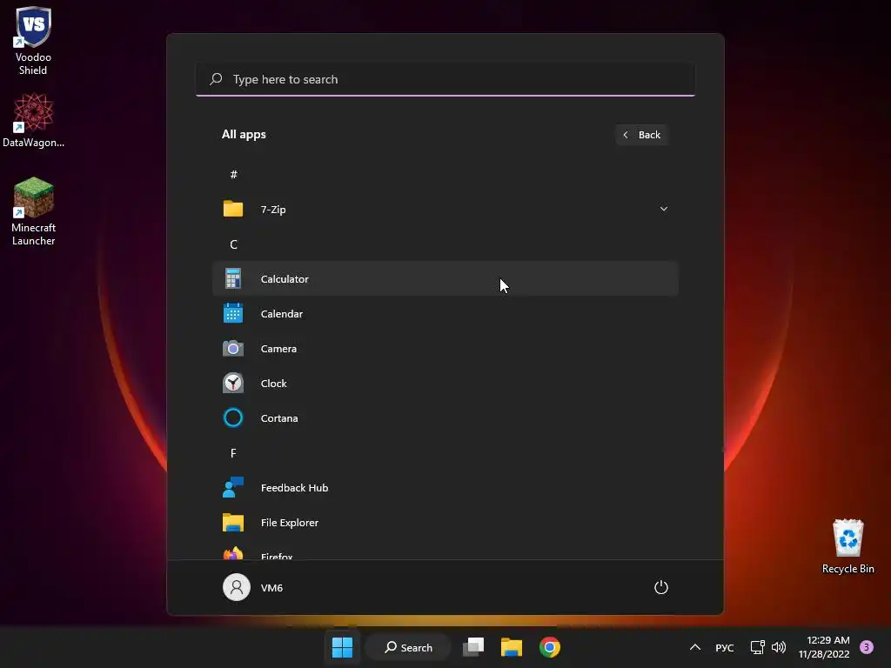Select the Calendar text label
This screenshot has width=891, height=668.
click(282, 313)
